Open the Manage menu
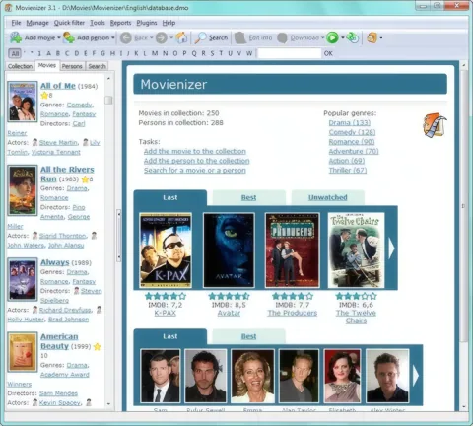Image resolution: width=473 pixels, height=426 pixels. click(x=37, y=23)
